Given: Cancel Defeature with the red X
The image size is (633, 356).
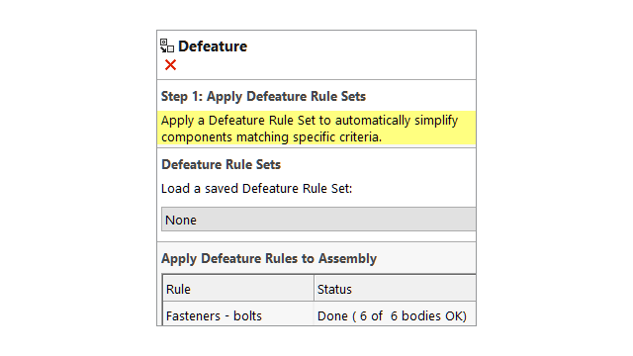Looking at the screenshot, I should [x=170, y=64].
